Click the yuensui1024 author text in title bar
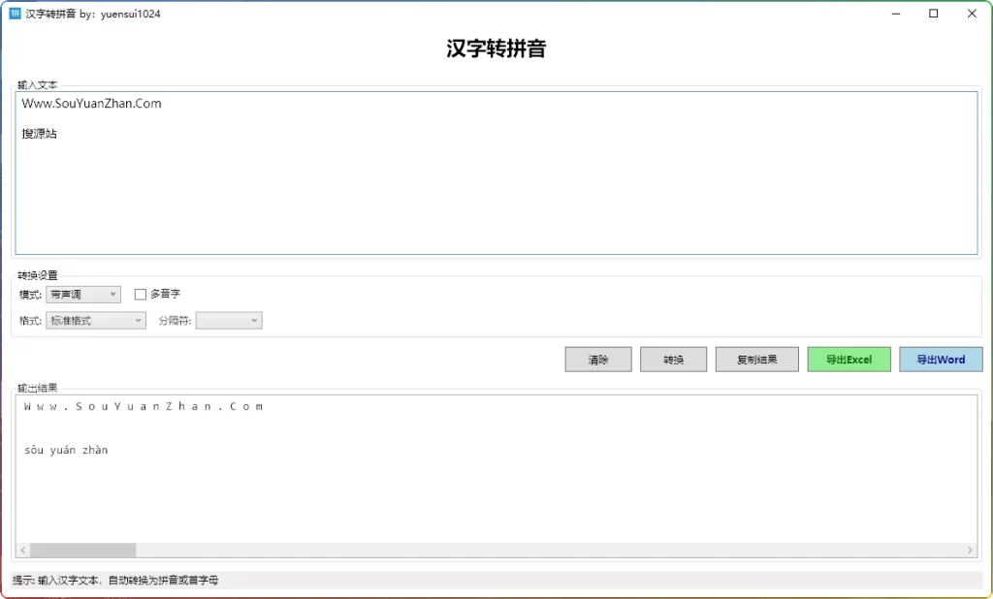This screenshot has width=993, height=599. pos(130,14)
